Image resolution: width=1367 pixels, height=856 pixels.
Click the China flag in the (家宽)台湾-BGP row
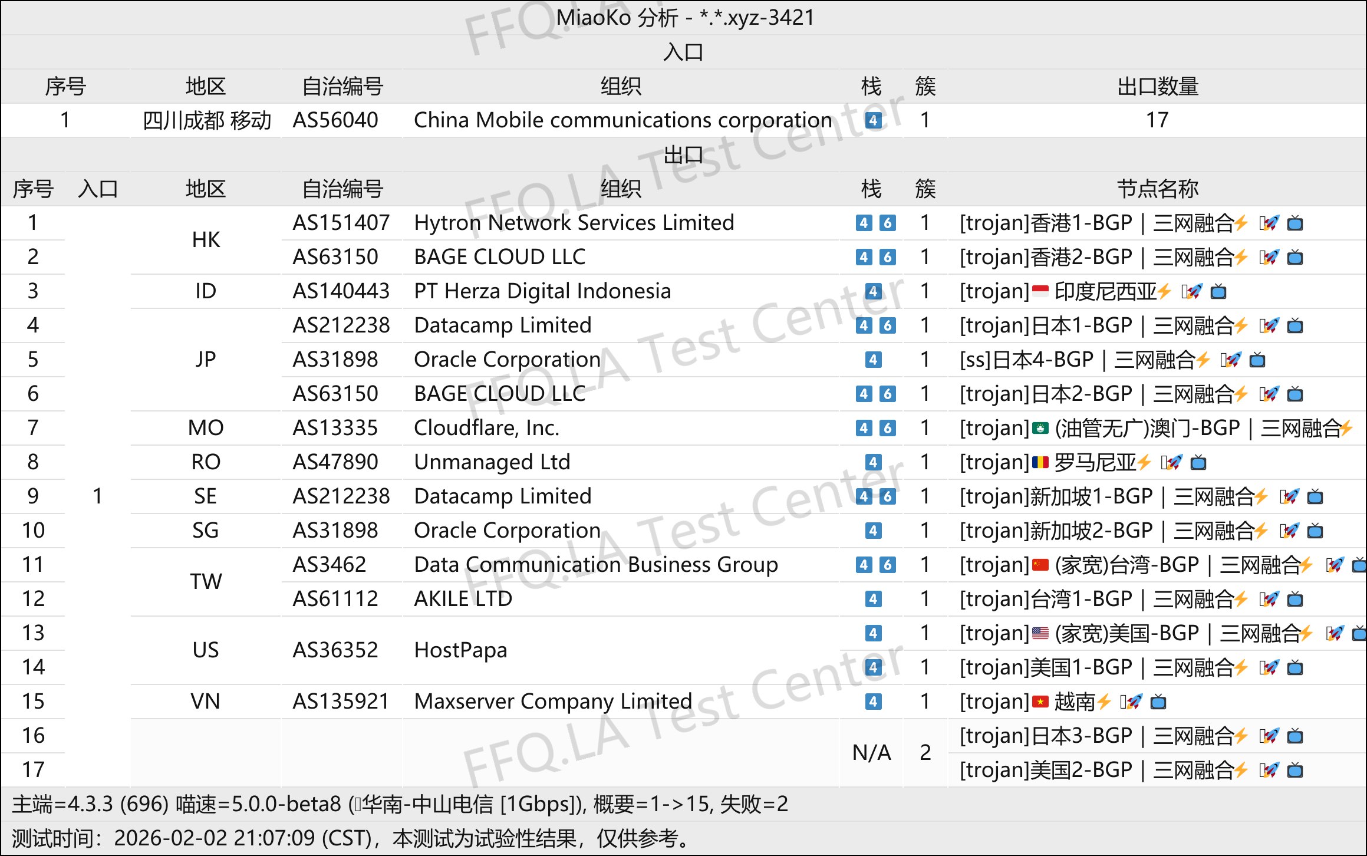pyautogui.click(x=1040, y=565)
